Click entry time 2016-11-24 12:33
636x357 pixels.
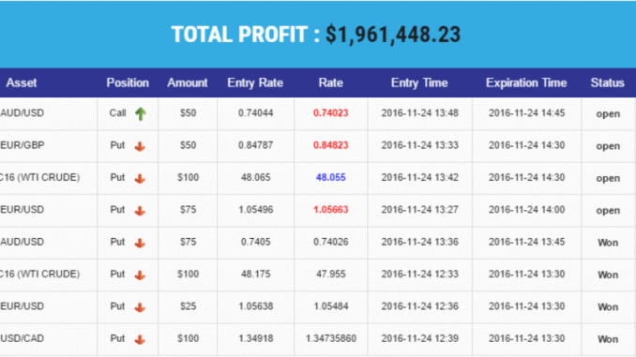(x=420, y=274)
